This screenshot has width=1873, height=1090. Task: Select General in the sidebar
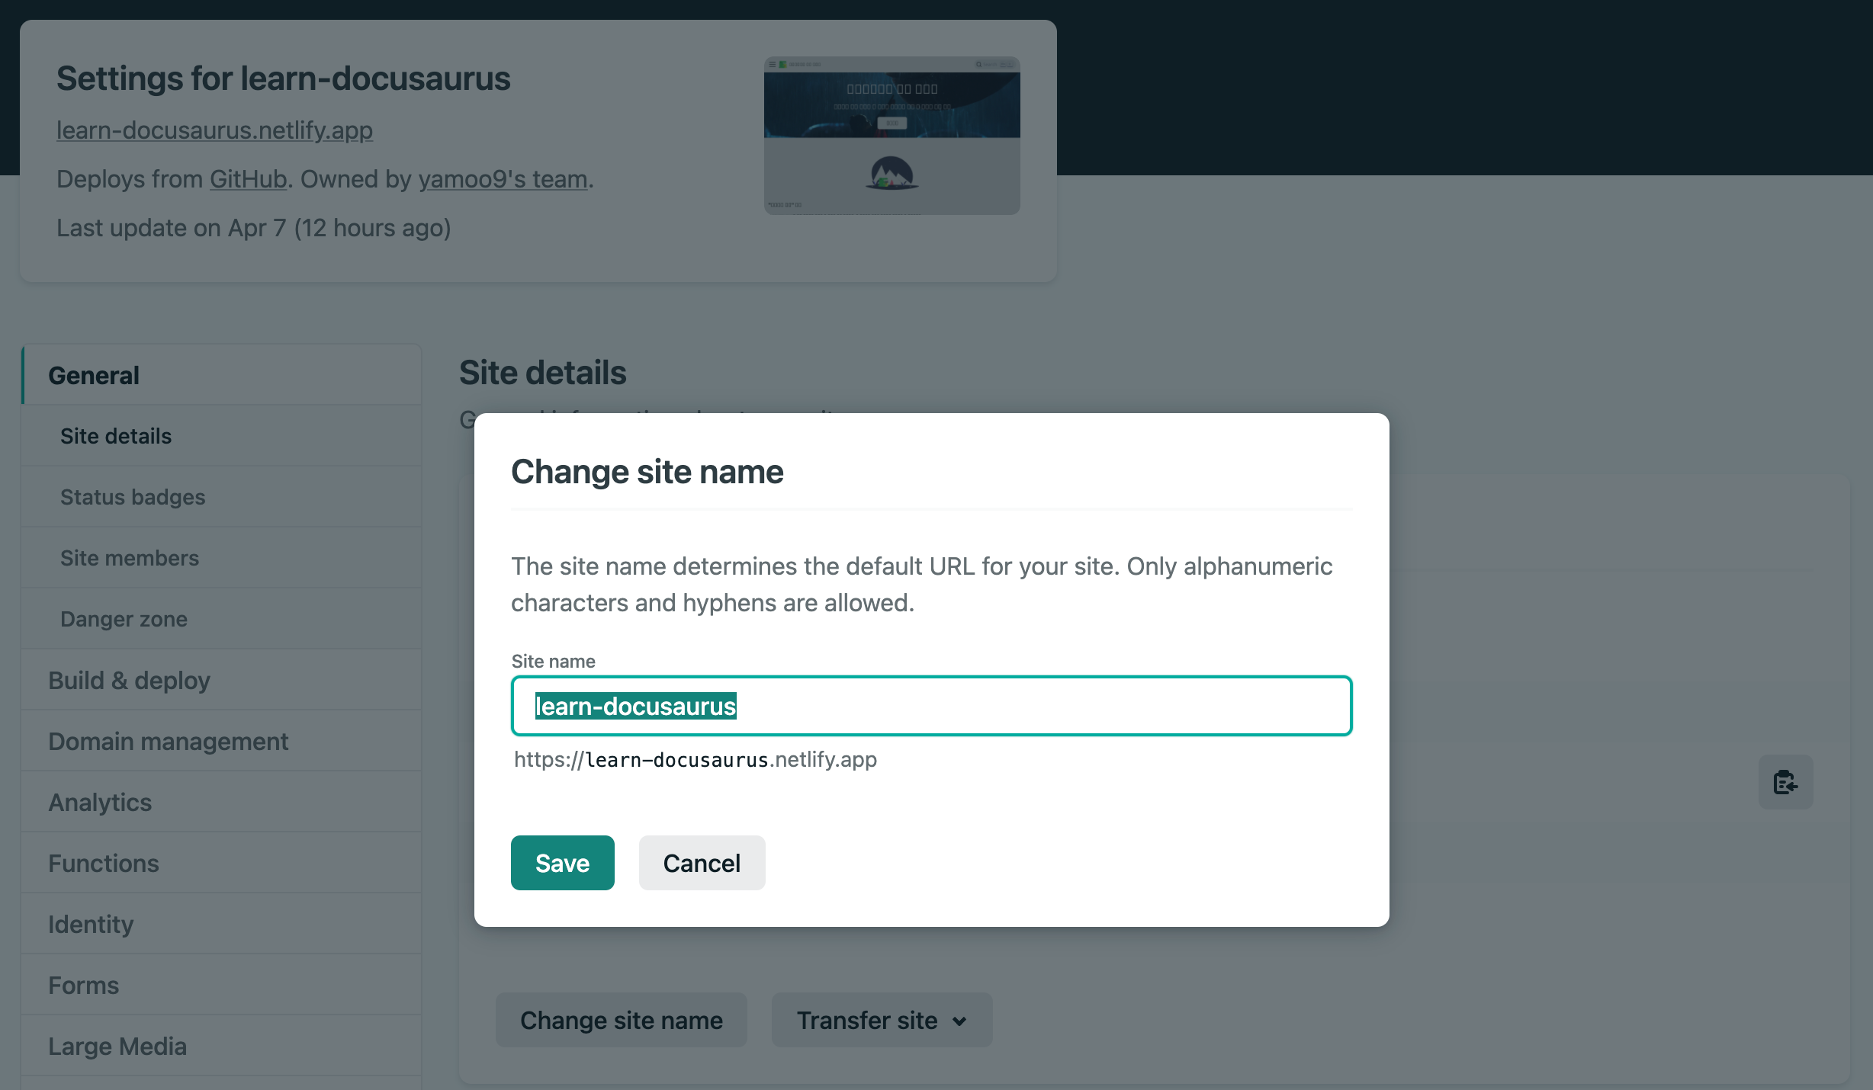94,375
